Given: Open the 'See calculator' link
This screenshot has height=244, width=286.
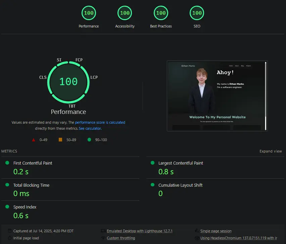Looking at the screenshot, I should click(x=90, y=128).
